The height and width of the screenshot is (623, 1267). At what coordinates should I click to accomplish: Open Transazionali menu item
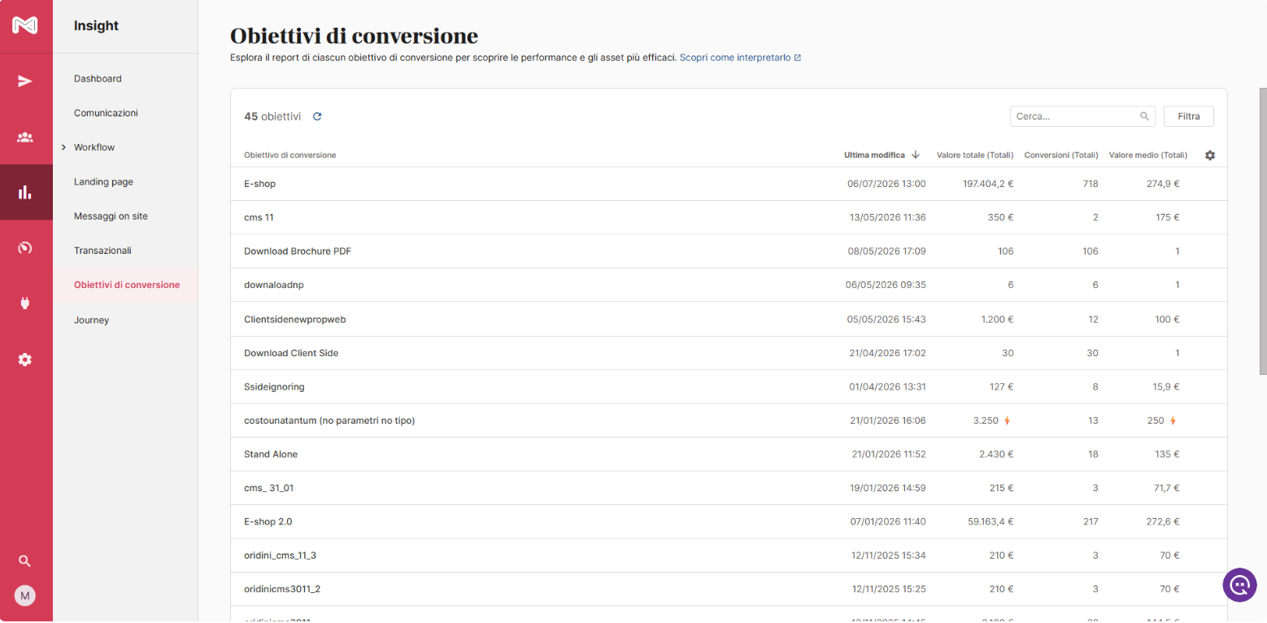point(102,251)
